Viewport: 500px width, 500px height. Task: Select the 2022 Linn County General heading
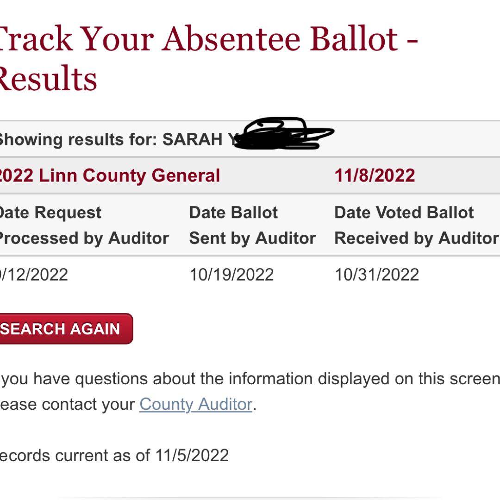tap(109, 176)
